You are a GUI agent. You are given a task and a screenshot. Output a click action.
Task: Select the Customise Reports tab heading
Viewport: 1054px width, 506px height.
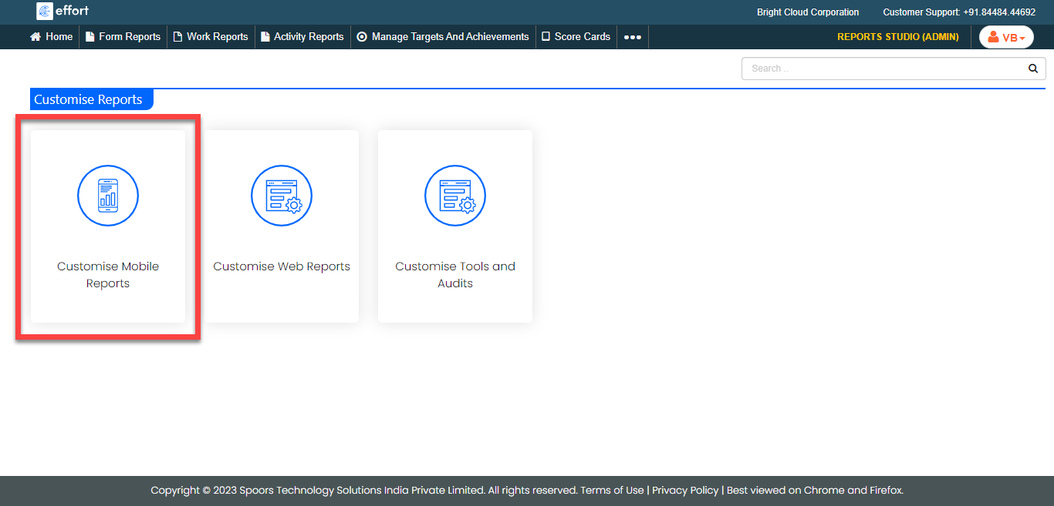click(89, 99)
